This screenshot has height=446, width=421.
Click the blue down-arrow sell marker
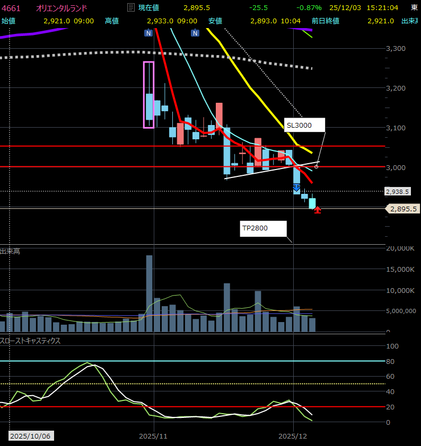[x=296, y=187]
